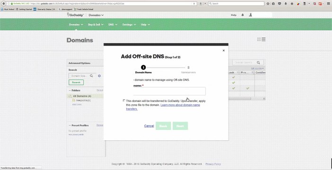
Task: Click the first red extension icon in browser toolbar
Action: [315, 4]
